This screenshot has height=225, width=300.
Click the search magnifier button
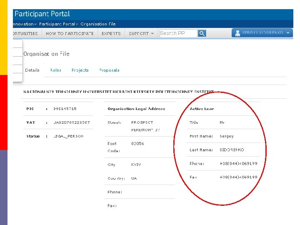click(202, 33)
